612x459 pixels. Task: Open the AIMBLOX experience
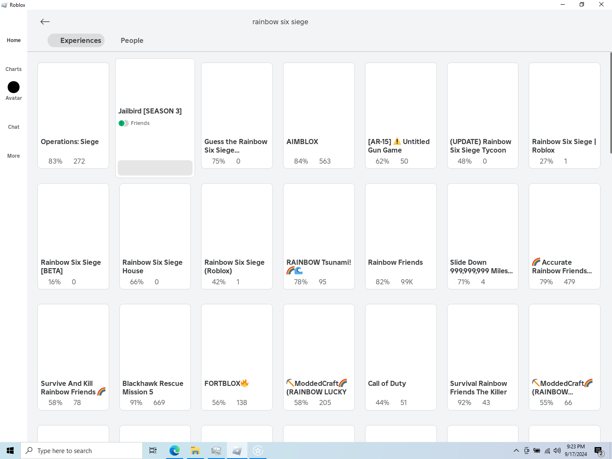click(x=319, y=116)
